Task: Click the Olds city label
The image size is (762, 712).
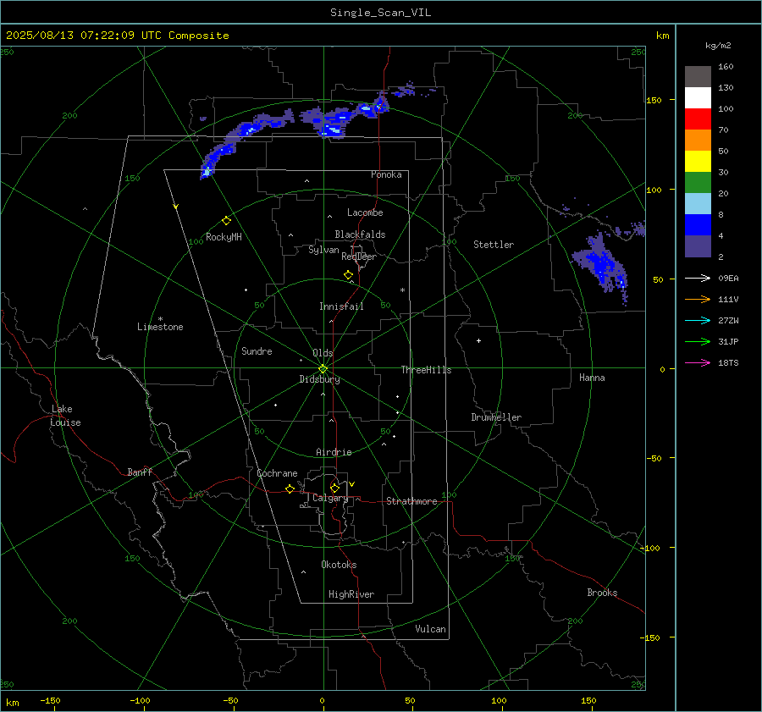Action: coord(323,353)
